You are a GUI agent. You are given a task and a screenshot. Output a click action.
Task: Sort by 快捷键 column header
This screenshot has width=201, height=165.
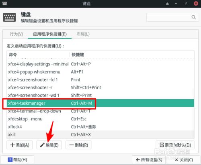pyautogui.click(x=132, y=55)
